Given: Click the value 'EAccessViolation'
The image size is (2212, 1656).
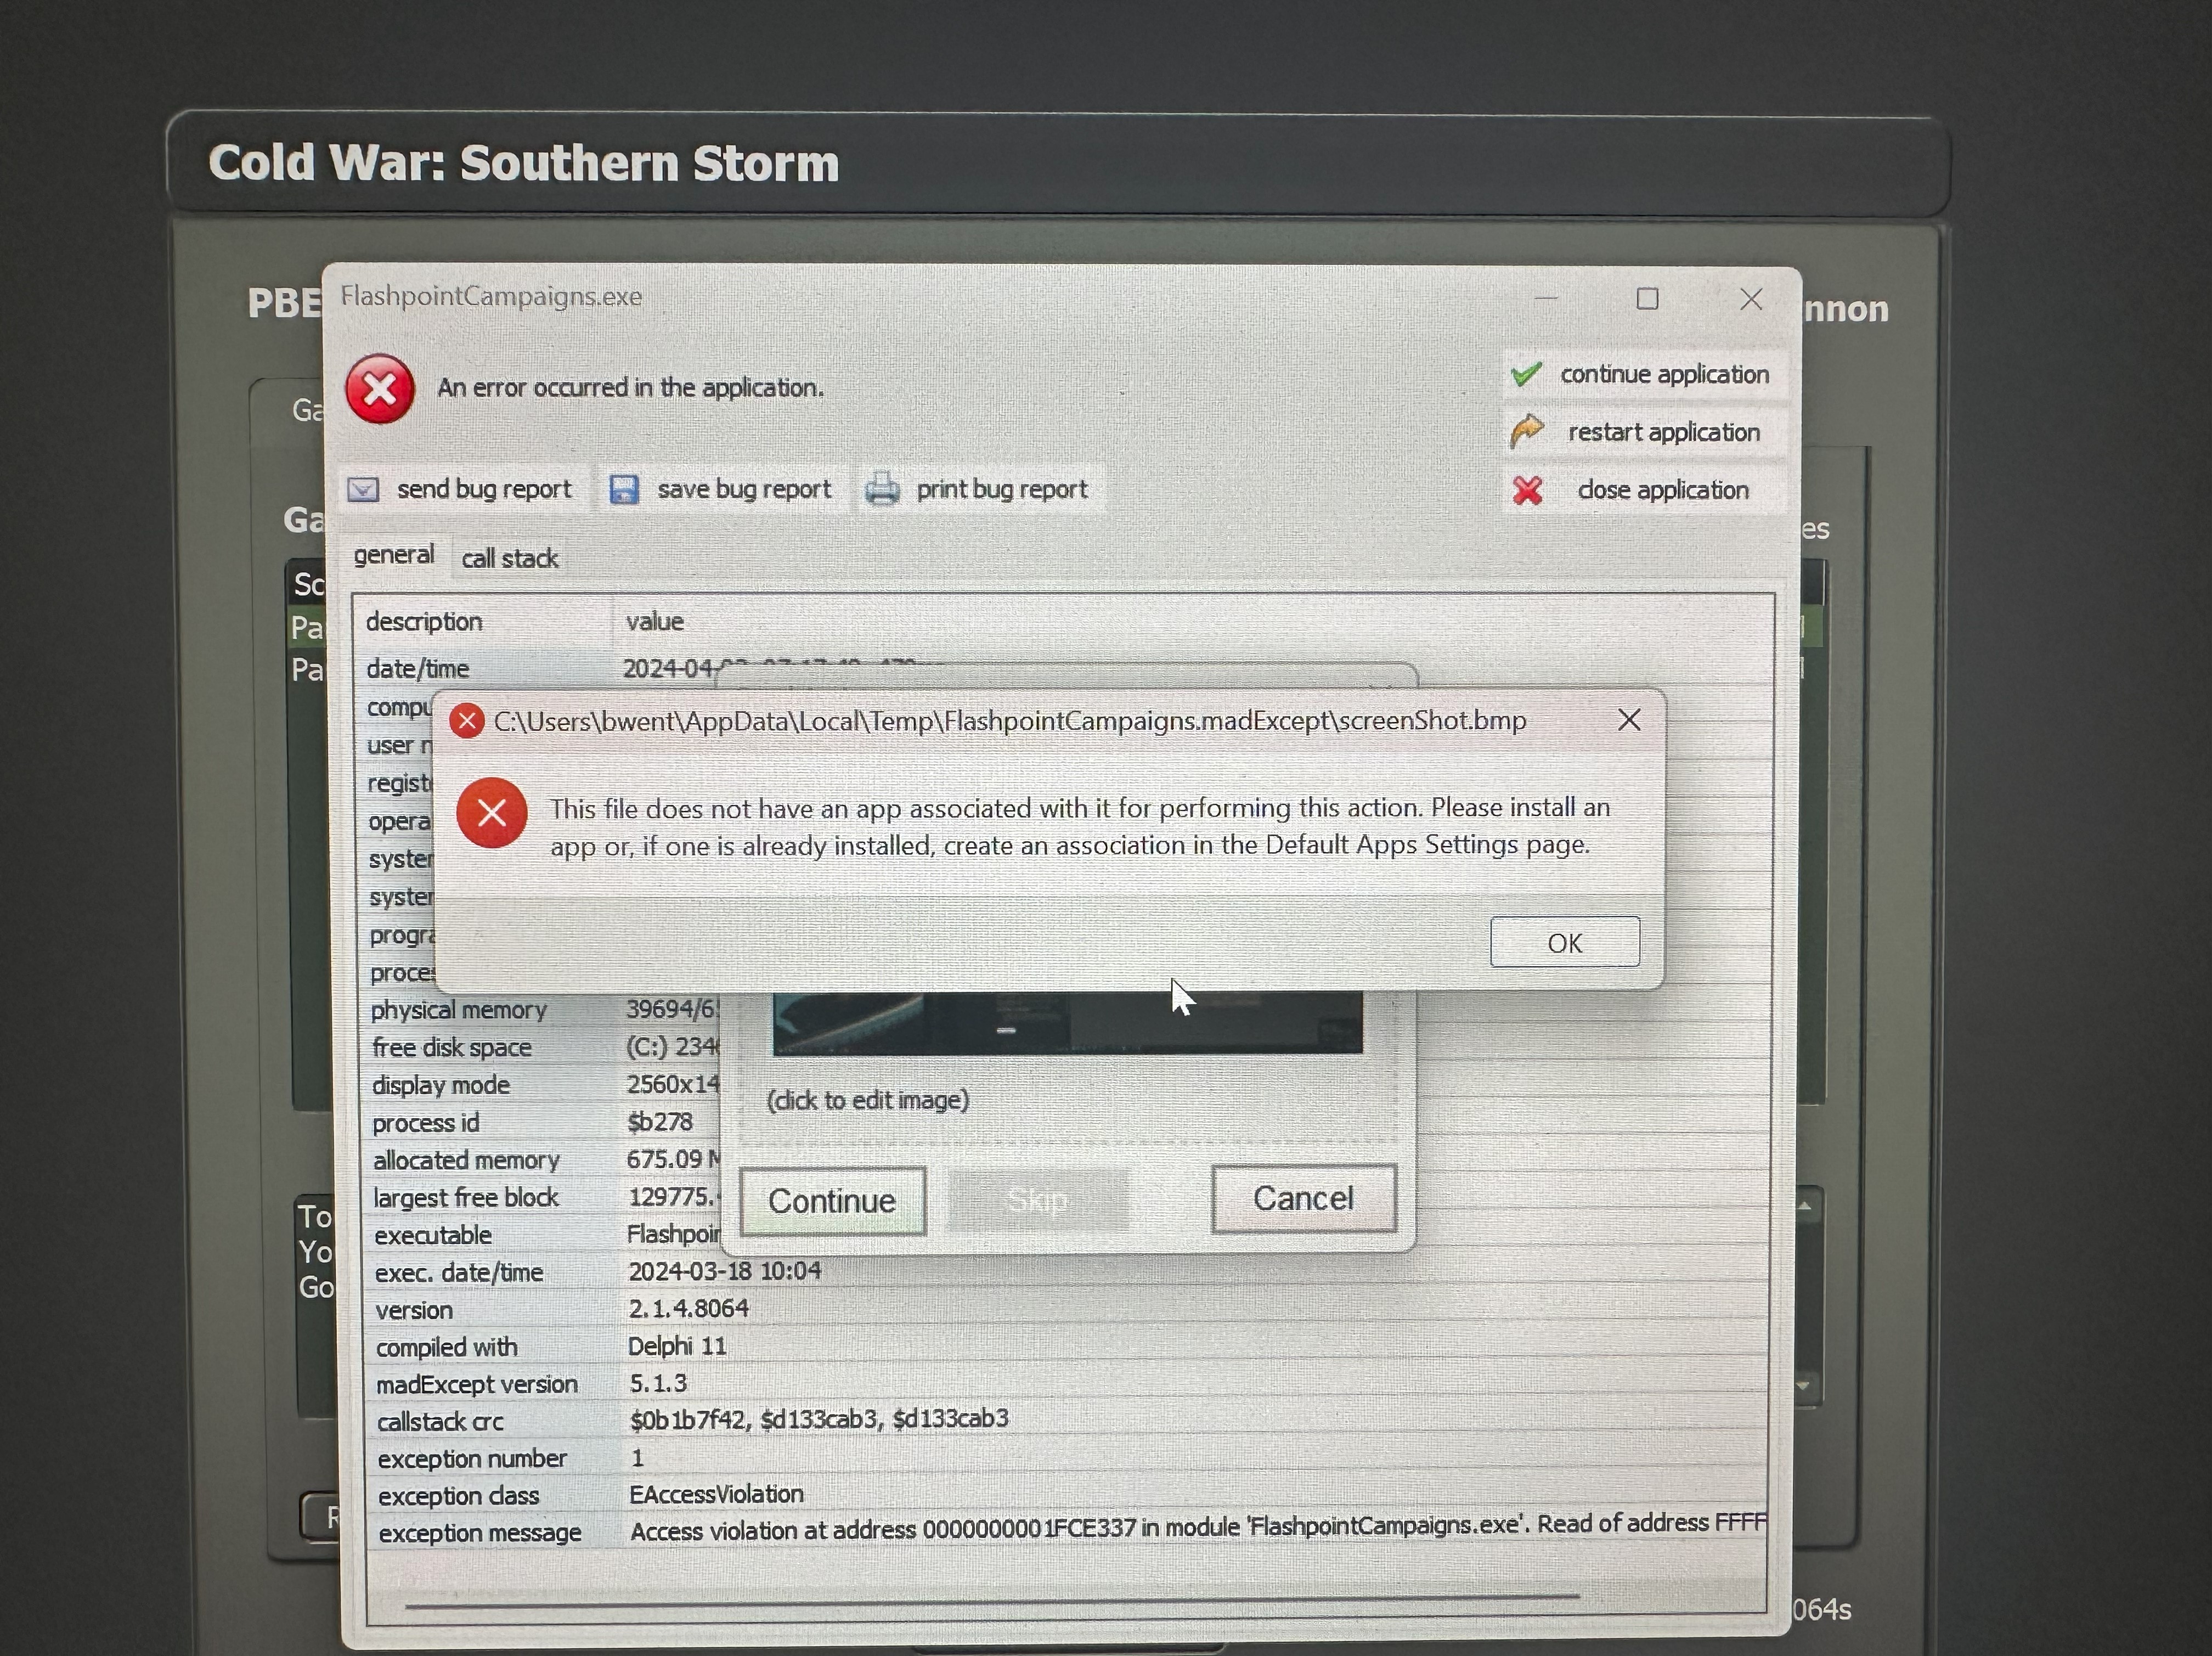Looking at the screenshot, I should 716,1493.
